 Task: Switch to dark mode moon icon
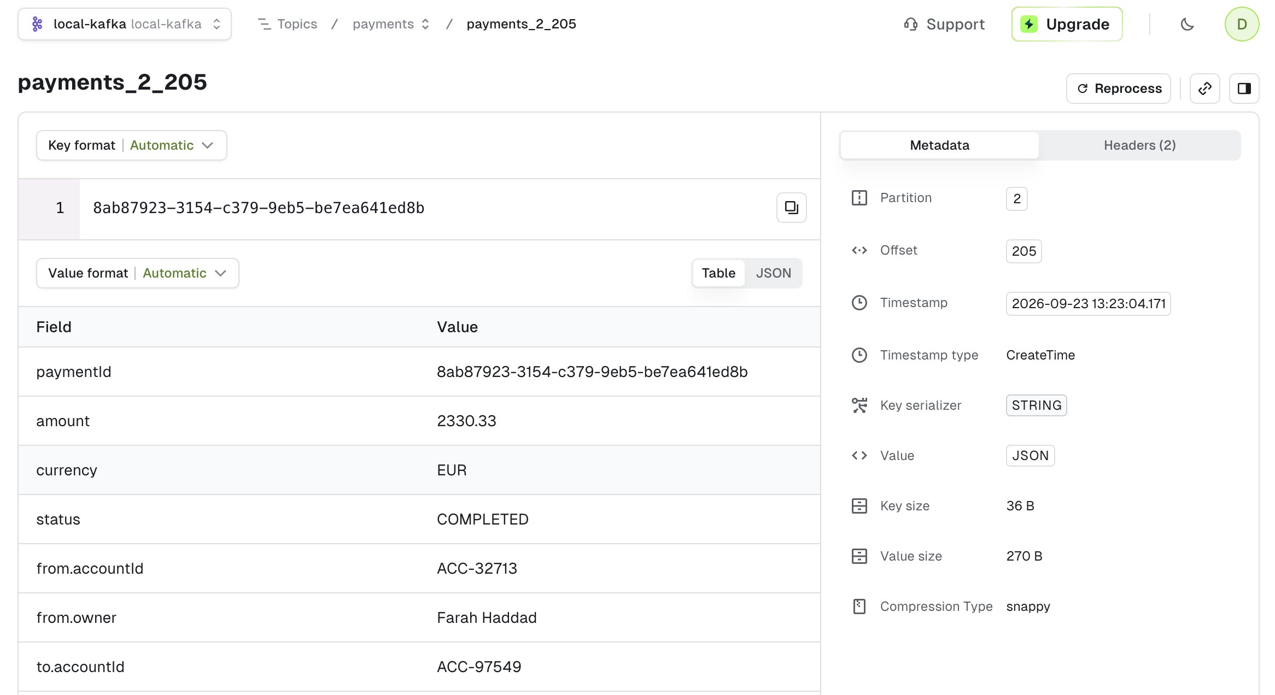pos(1187,24)
